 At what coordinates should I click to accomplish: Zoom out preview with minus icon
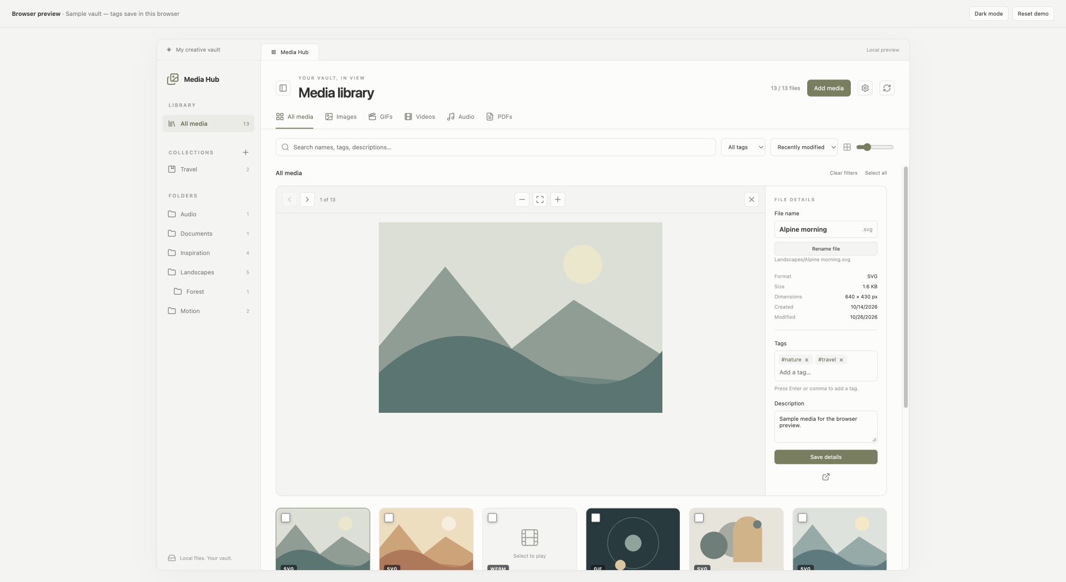click(x=522, y=199)
